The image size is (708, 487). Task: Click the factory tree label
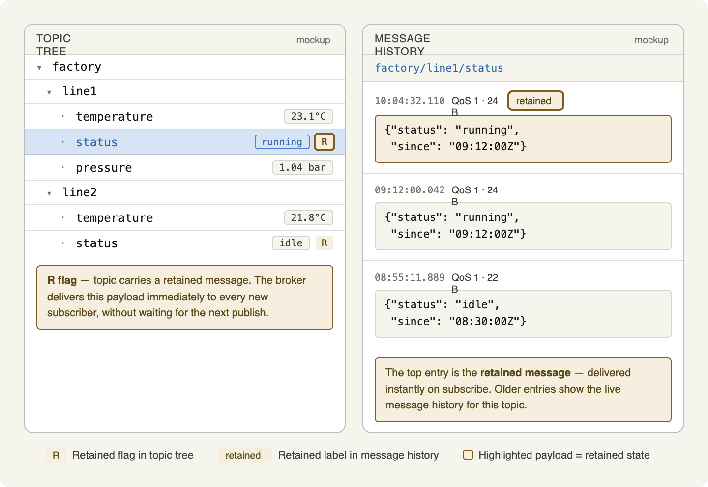(x=77, y=67)
